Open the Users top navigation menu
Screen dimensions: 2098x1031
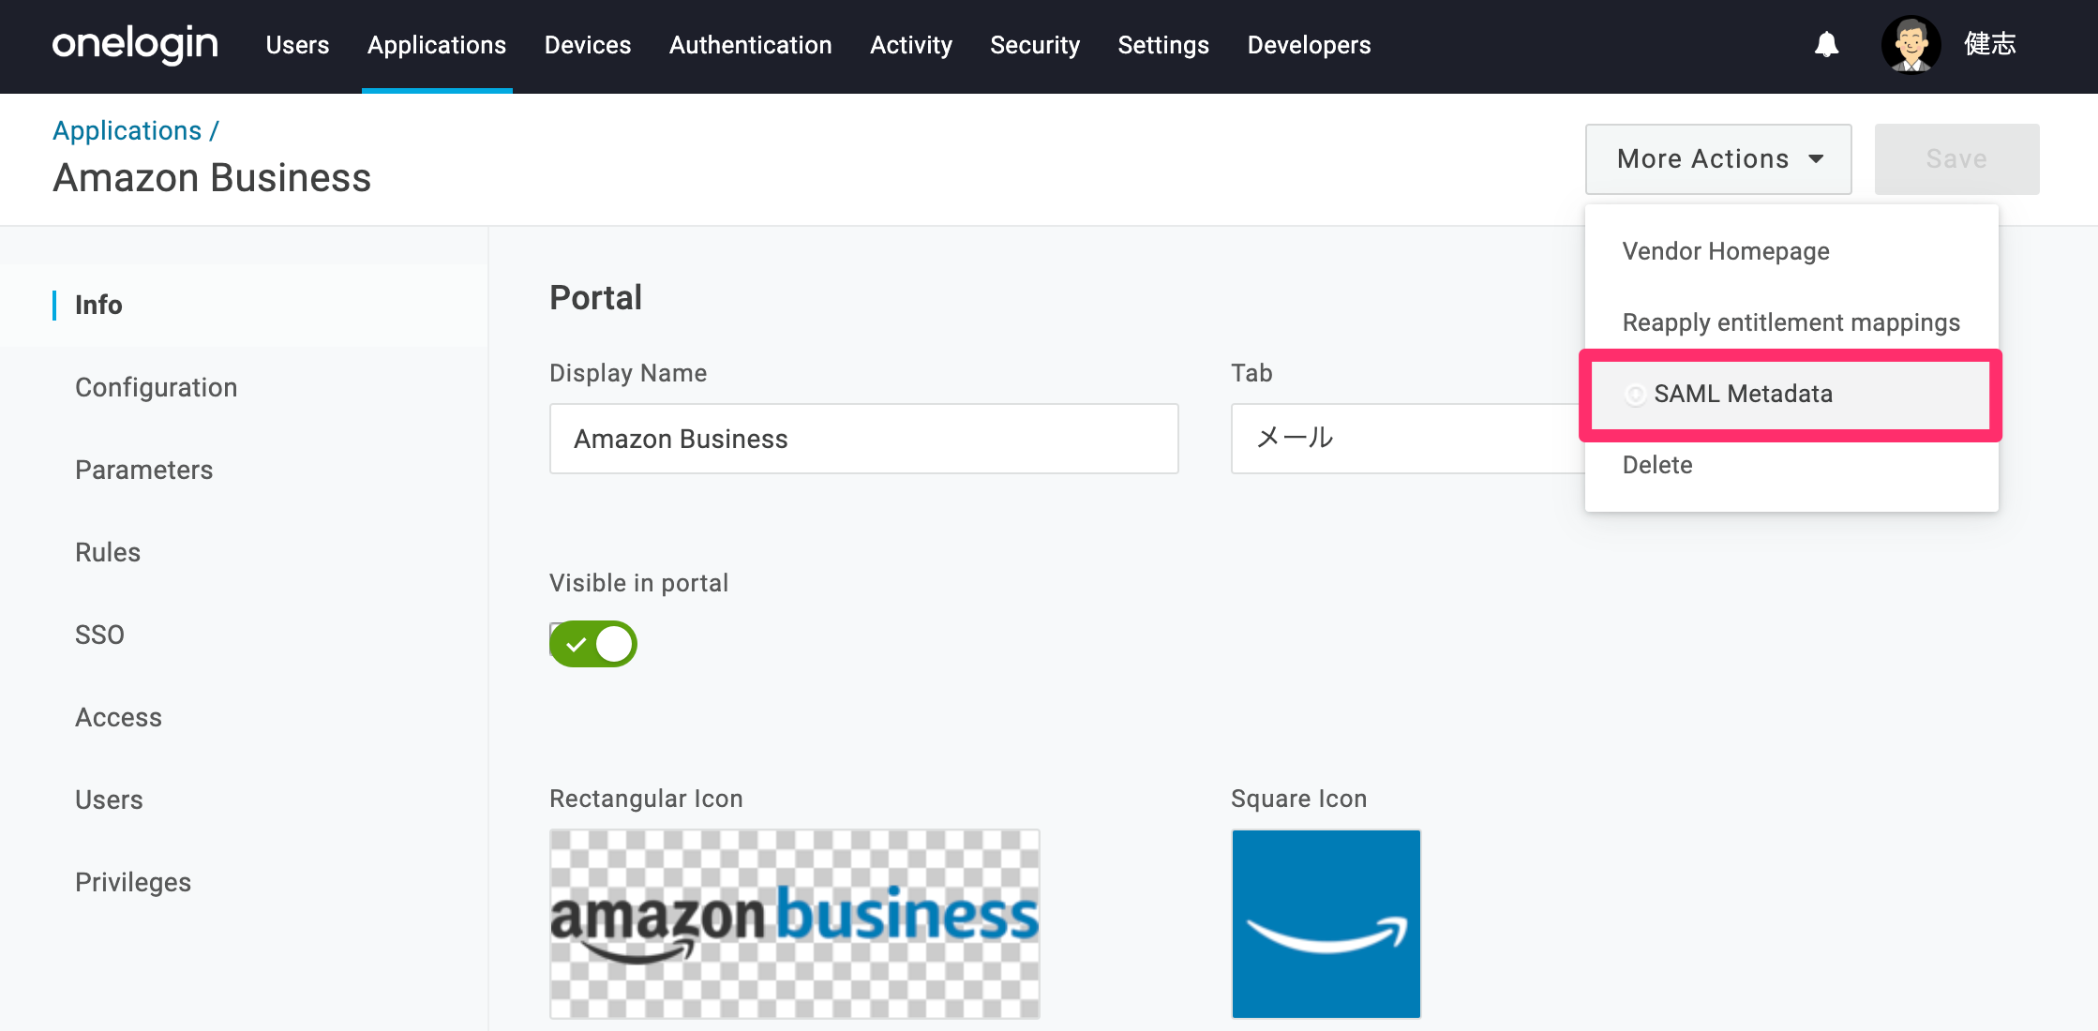point(297,45)
